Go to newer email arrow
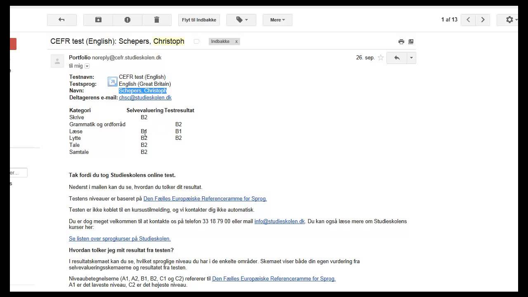Viewport: 528px width, 297px height. pos(468,20)
